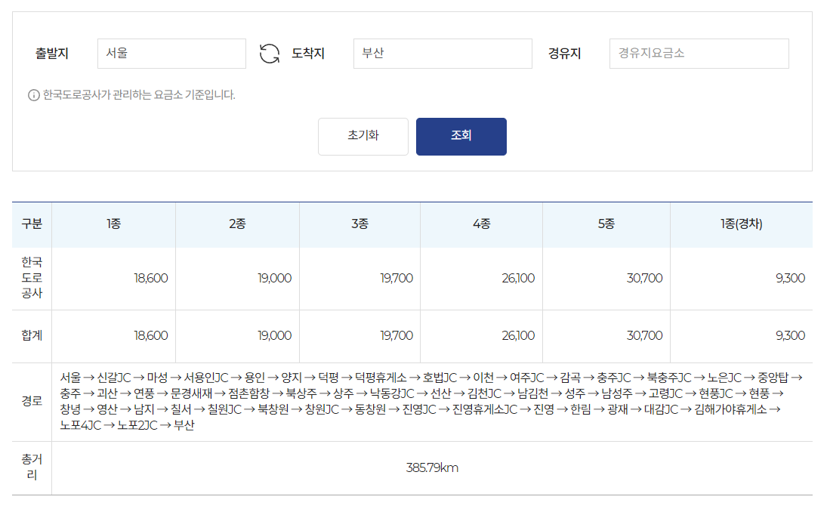Select 9,300 in the 한국도로공사 row
The width and height of the screenshot is (827, 509).
tap(790, 278)
